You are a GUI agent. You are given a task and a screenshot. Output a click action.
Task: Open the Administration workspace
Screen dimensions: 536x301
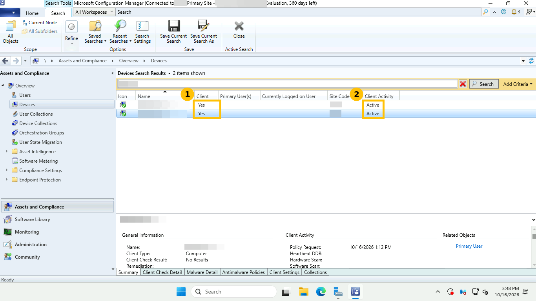pyautogui.click(x=57, y=245)
